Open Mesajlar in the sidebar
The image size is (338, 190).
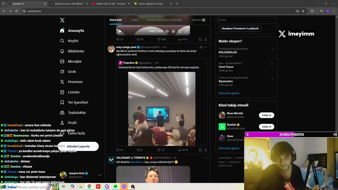[71, 61]
